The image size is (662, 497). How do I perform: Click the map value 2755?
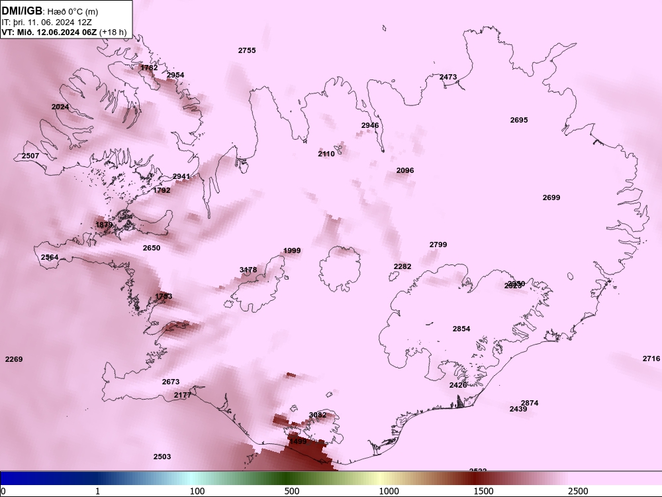coord(247,50)
